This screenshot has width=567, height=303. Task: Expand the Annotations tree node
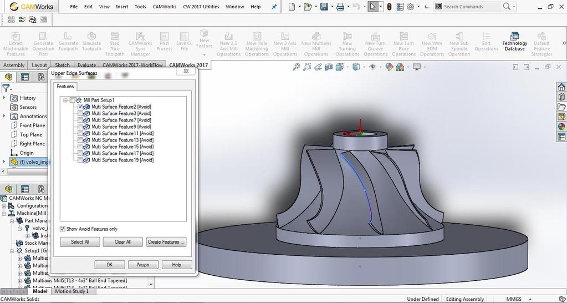[4, 116]
